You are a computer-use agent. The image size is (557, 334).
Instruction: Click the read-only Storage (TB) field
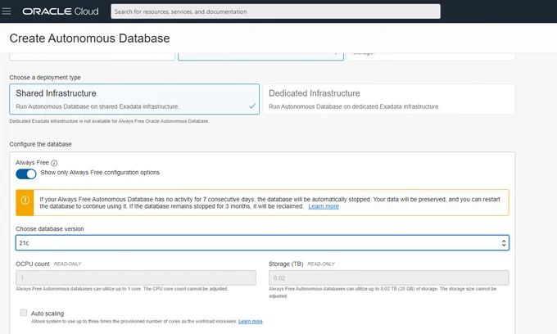pos(388,278)
